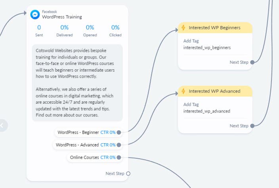The height and width of the screenshot is (188, 279).
Task: Click Next Step dot on Interested WP Beginners
Action: [252, 62]
